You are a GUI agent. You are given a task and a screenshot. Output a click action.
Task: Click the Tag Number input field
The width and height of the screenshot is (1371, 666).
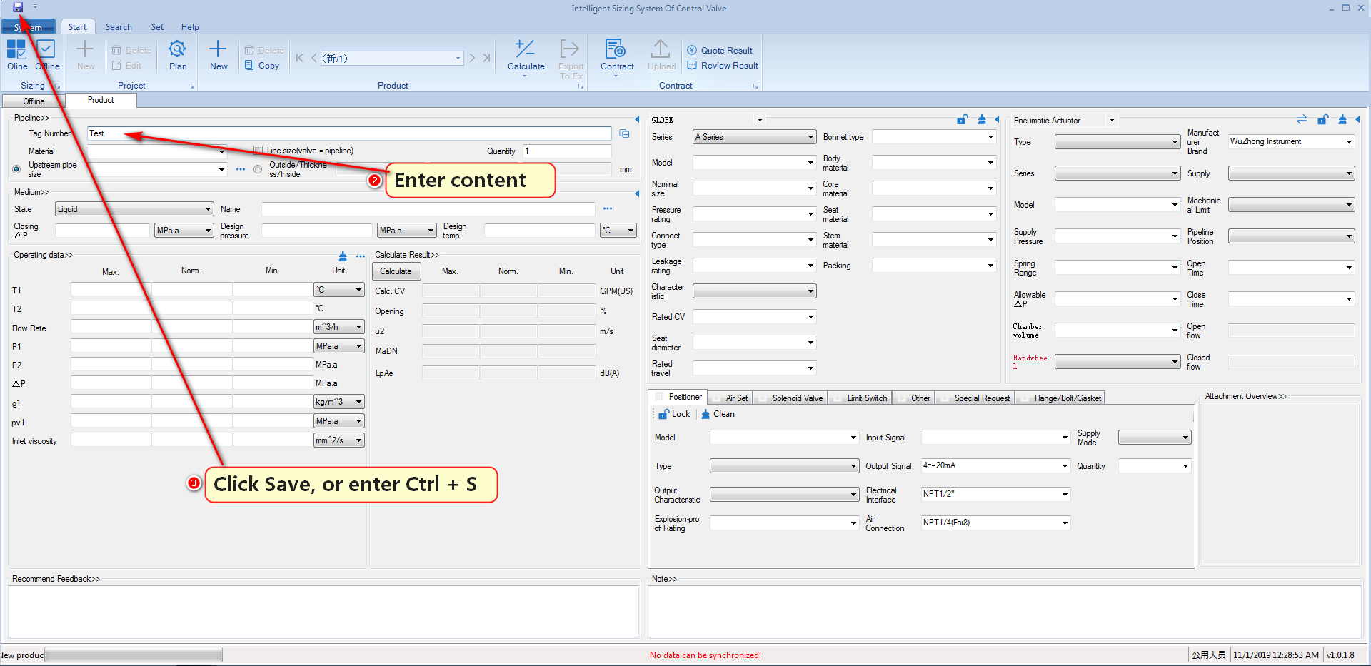click(x=348, y=133)
